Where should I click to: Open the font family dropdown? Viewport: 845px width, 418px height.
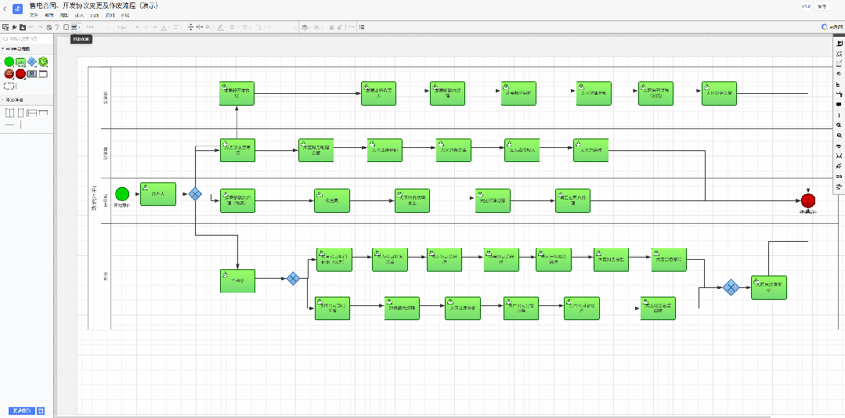click(x=98, y=27)
